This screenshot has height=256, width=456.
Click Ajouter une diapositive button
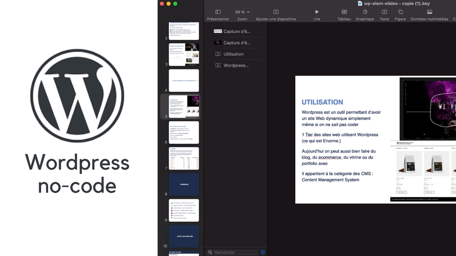click(276, 15)
